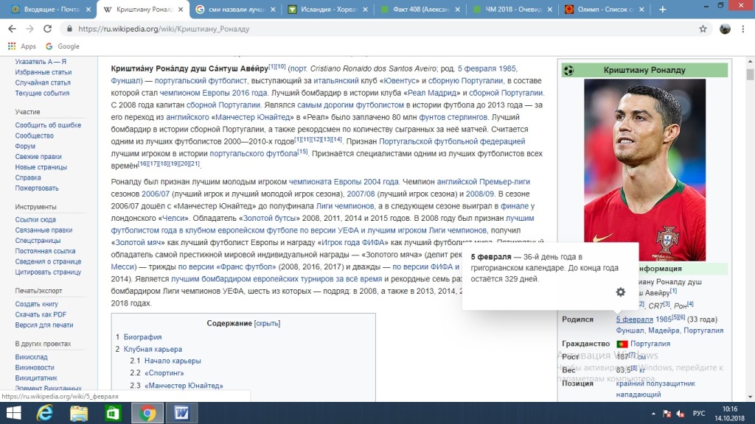Open the Chrome three-dot menu
This screenshot has height=424, width=755.
pyautogui.click(x=743, y=29)
